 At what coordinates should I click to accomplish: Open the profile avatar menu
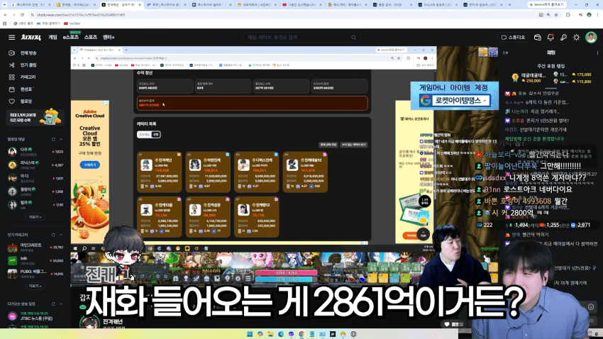coord(591,38)
